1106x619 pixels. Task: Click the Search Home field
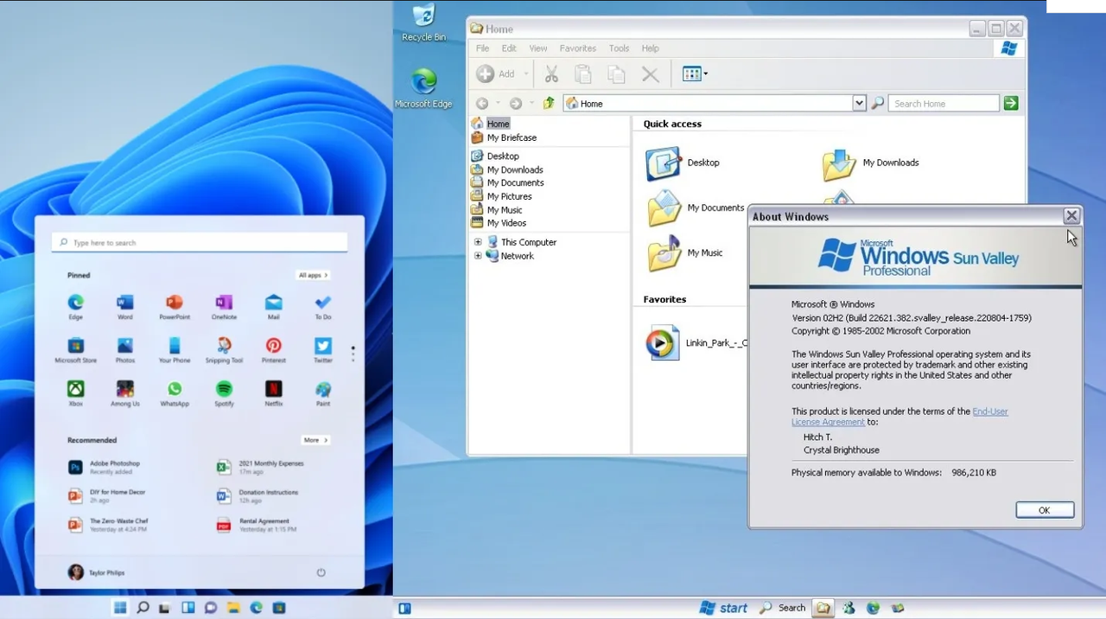[x=944, y=103]
